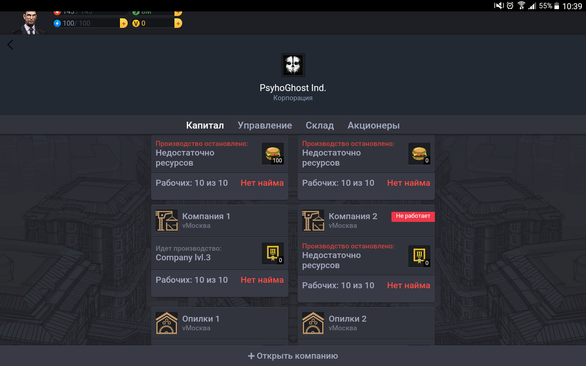This screenshot has height=366, width=586.
Task: Tap Company lvl.3 certificate icon in Компания 1
Action: [273, 253]
